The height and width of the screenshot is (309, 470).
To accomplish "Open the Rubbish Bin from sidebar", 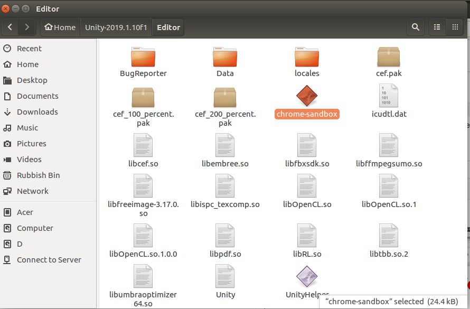I will tap(39, 175).
